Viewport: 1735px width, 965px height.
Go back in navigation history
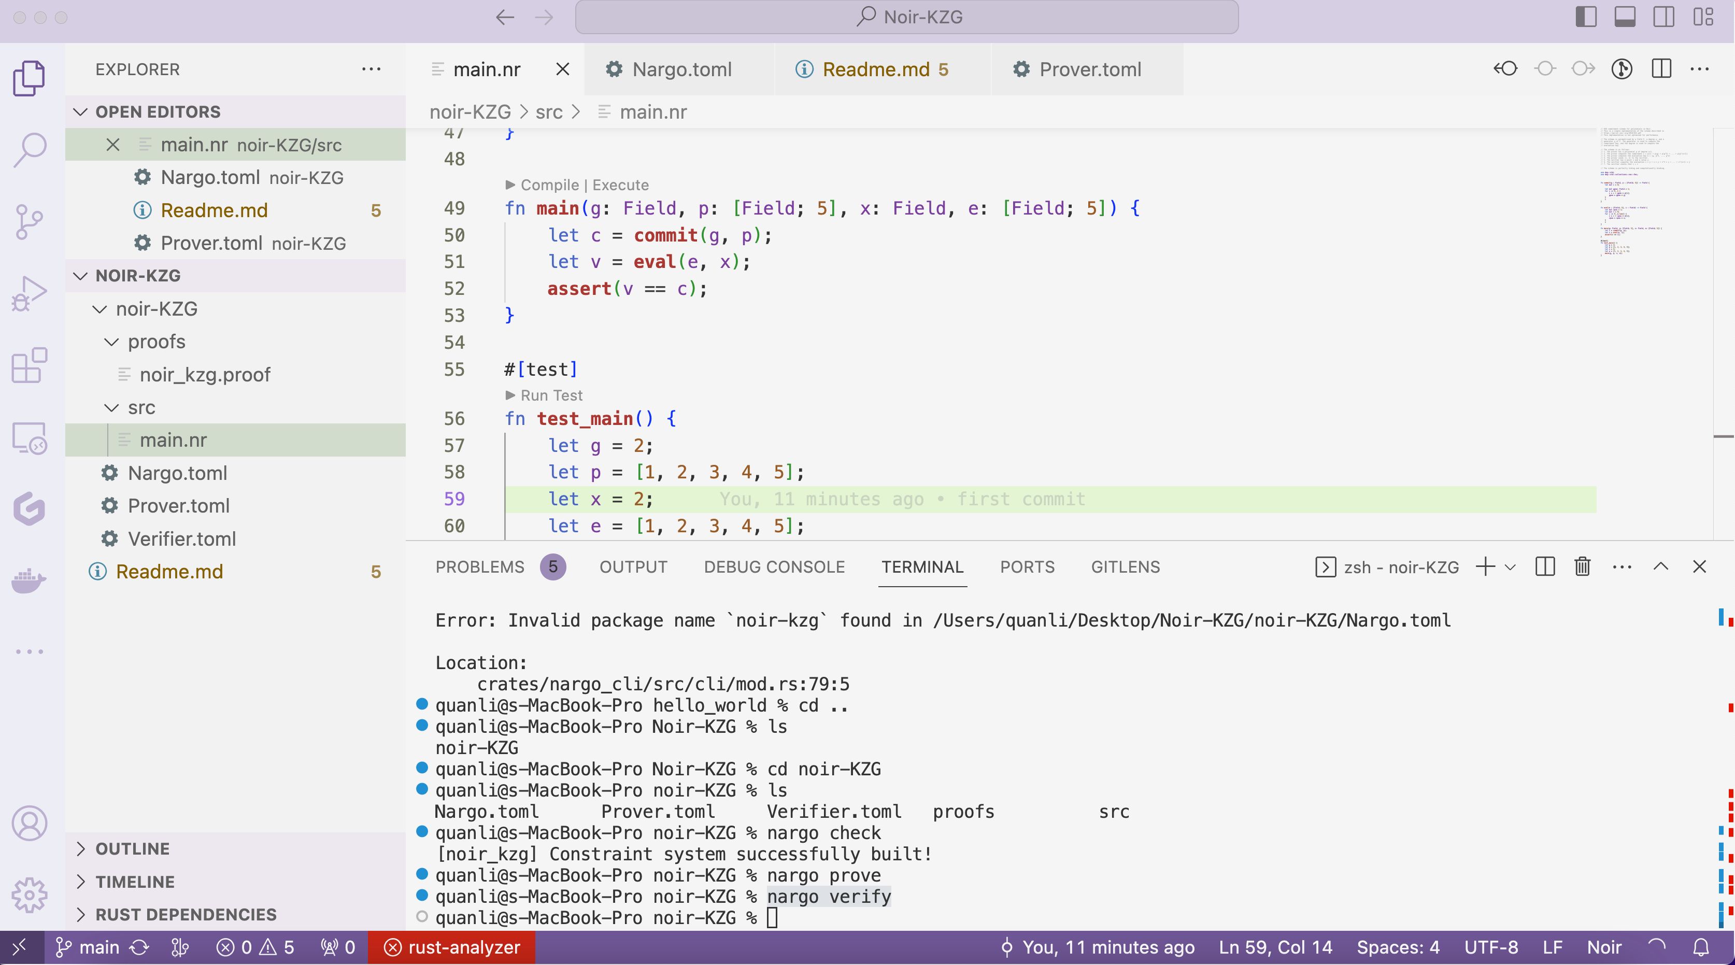click(x=504, y=17)
